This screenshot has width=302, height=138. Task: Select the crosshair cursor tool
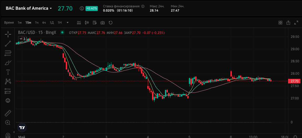point(8,34)
